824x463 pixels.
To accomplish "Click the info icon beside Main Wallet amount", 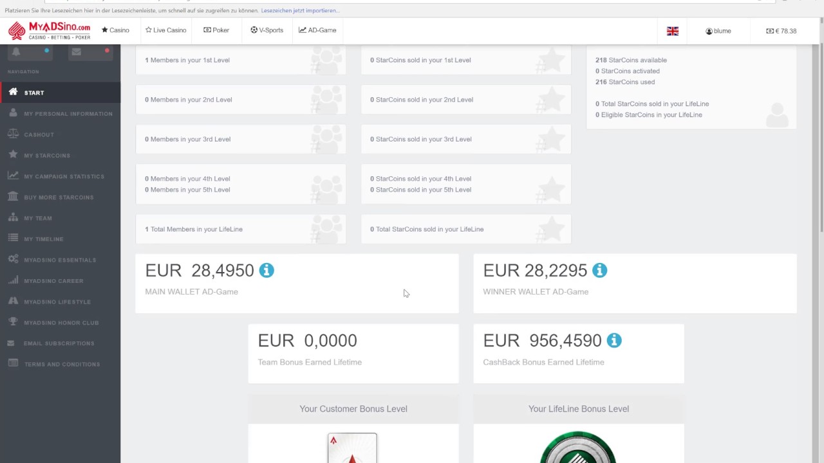I will click(267, 270).
